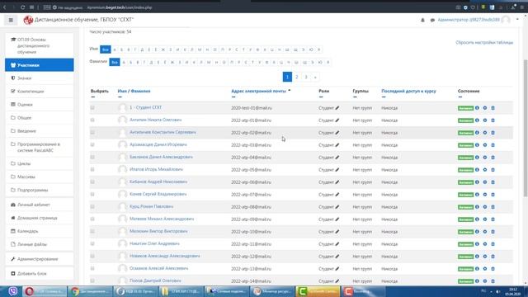Unenrol trash icon for 2022-atp-05@mail.ru

[493, 170]
